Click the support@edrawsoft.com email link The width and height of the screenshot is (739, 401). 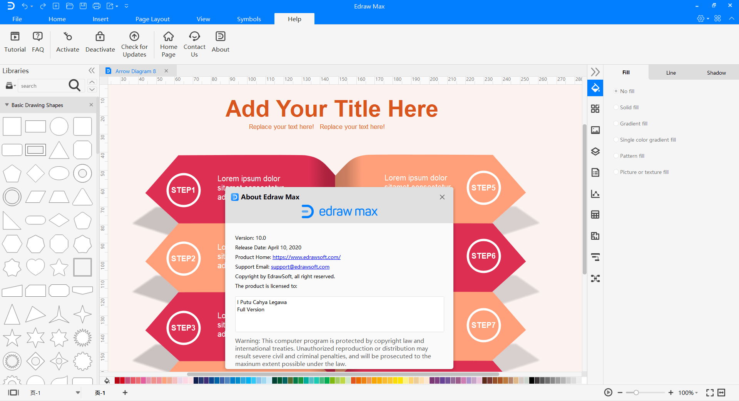tap(300, 267)
